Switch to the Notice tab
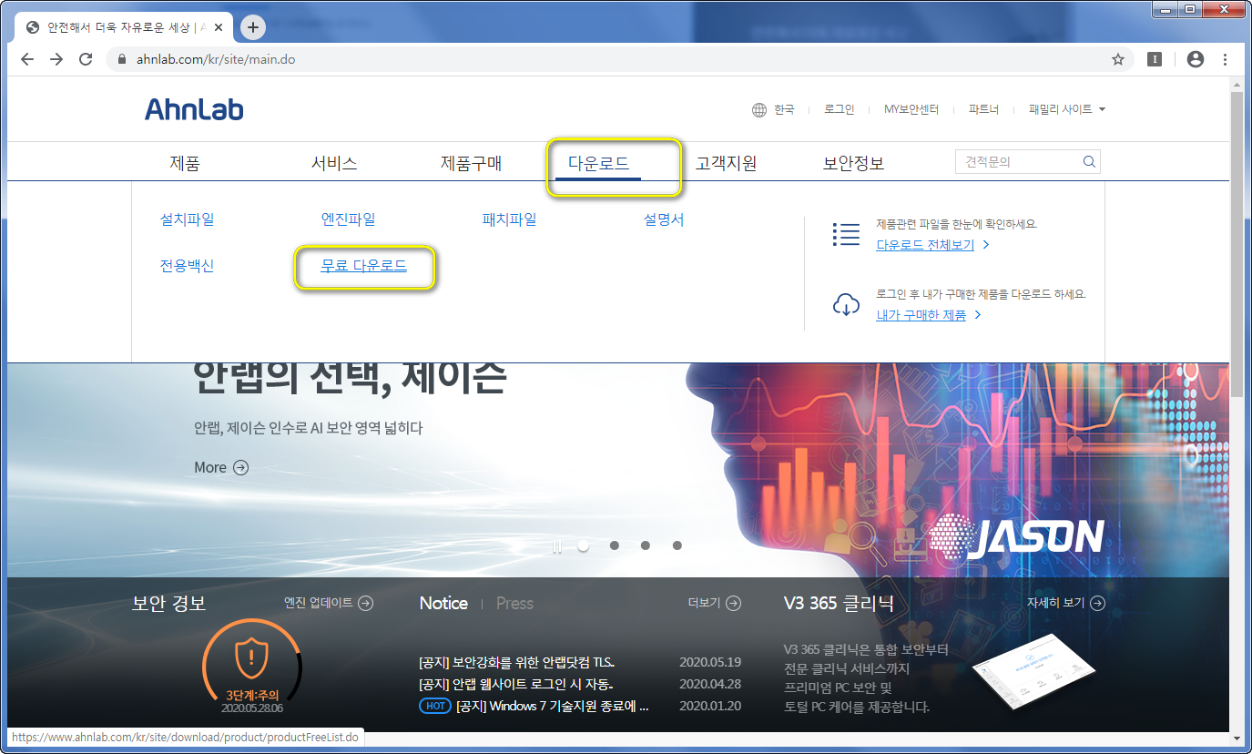 pos(443,603)
